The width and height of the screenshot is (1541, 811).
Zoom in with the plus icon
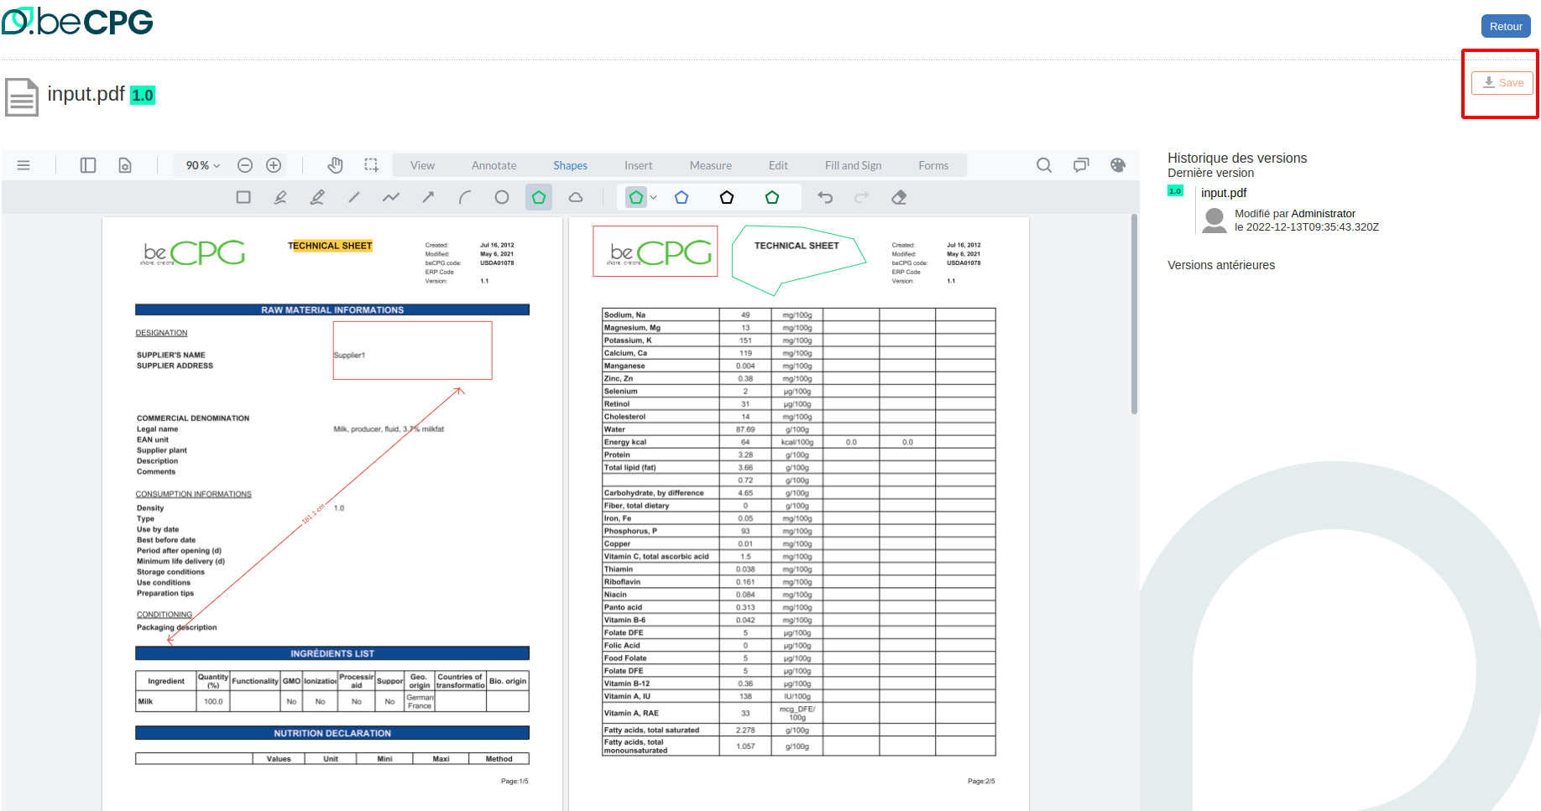pos(274,165)
